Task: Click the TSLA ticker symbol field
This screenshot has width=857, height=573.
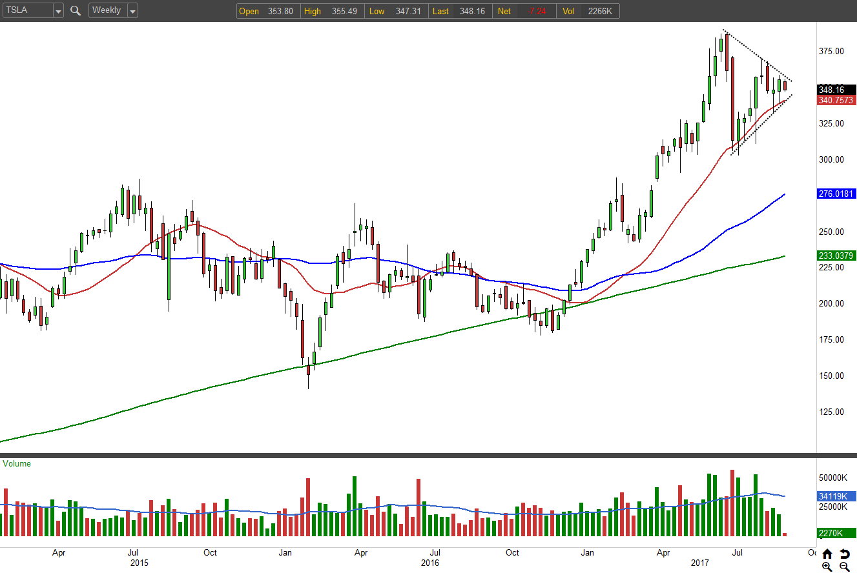Action: [x=27, y=11]
